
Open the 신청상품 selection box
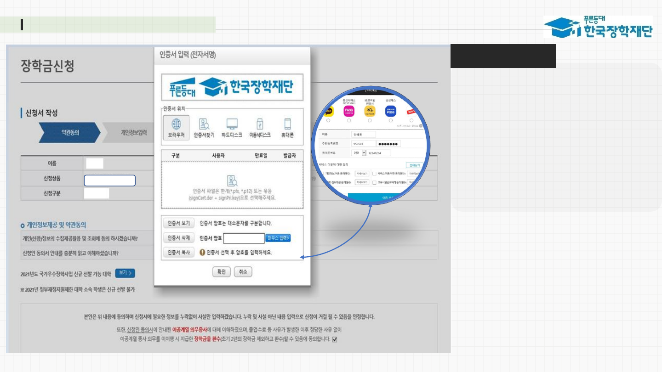tap(109, 180)
